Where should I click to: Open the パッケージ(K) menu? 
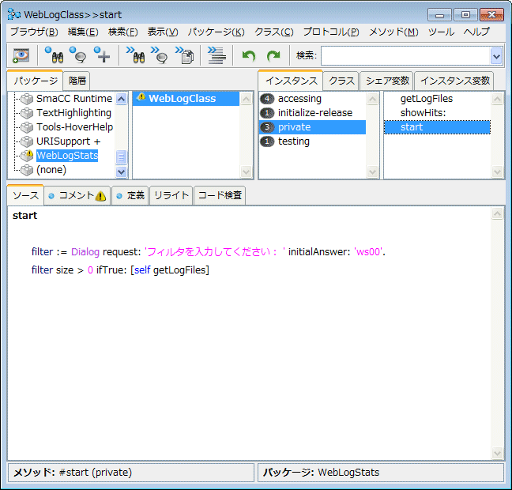[x=216, y=32]
